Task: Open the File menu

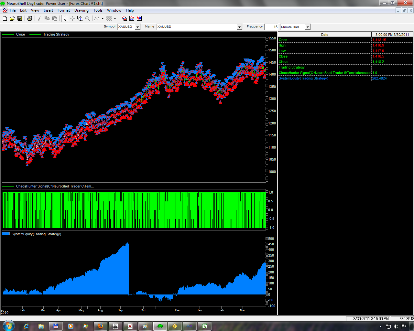Action: tap(13, 10)
